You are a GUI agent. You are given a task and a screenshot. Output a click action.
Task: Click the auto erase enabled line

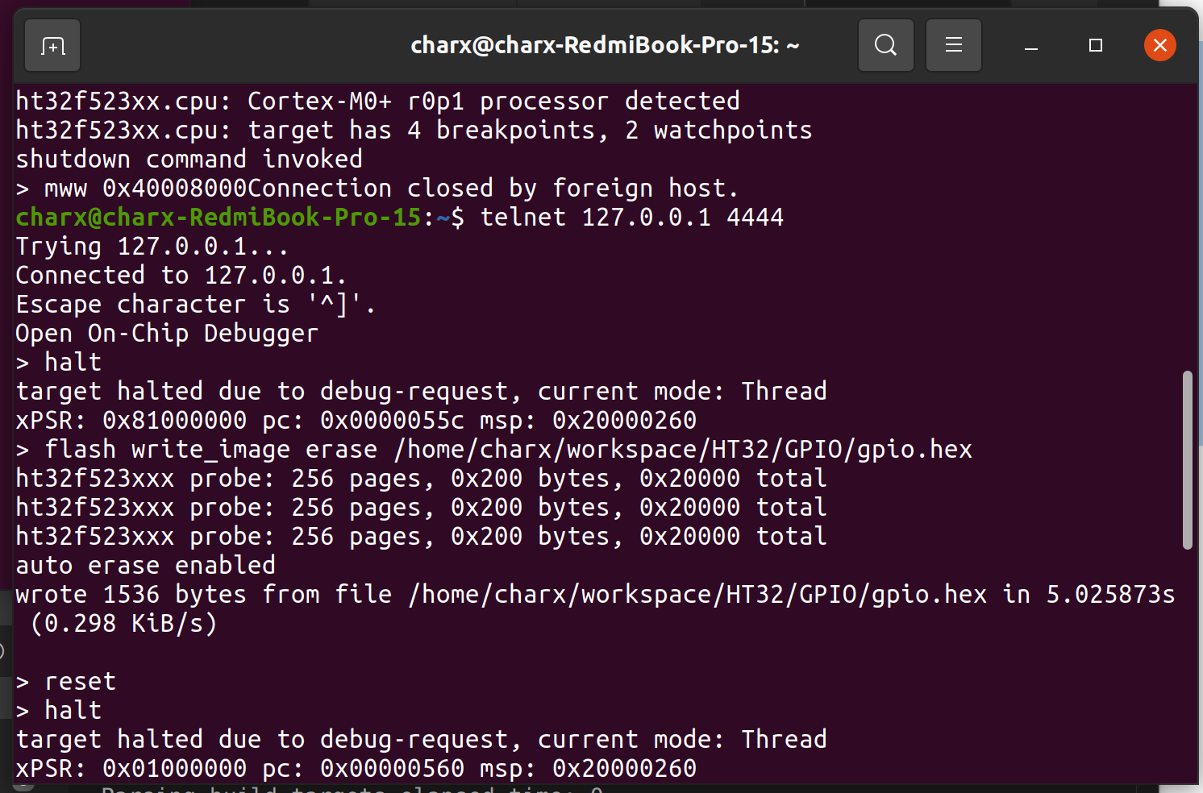click(x=144, y=564)
